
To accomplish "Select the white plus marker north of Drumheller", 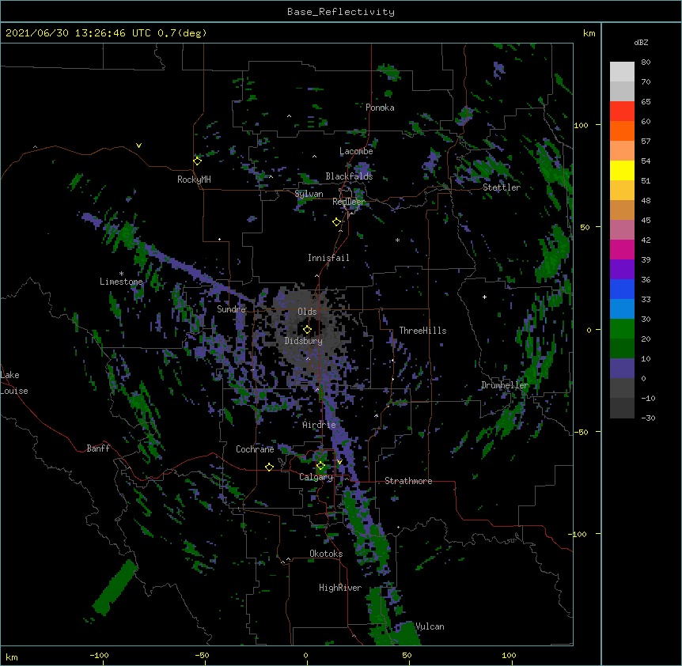I will coord(484,297).
